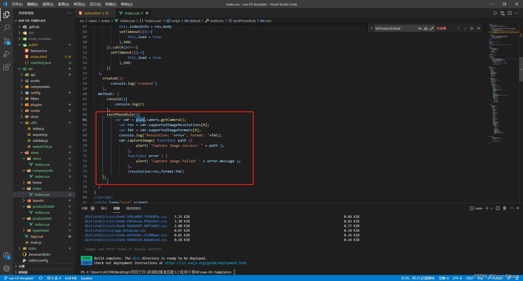Open the Manage gear settings icon
Viewport: 523px width, 281px height.
7,268
